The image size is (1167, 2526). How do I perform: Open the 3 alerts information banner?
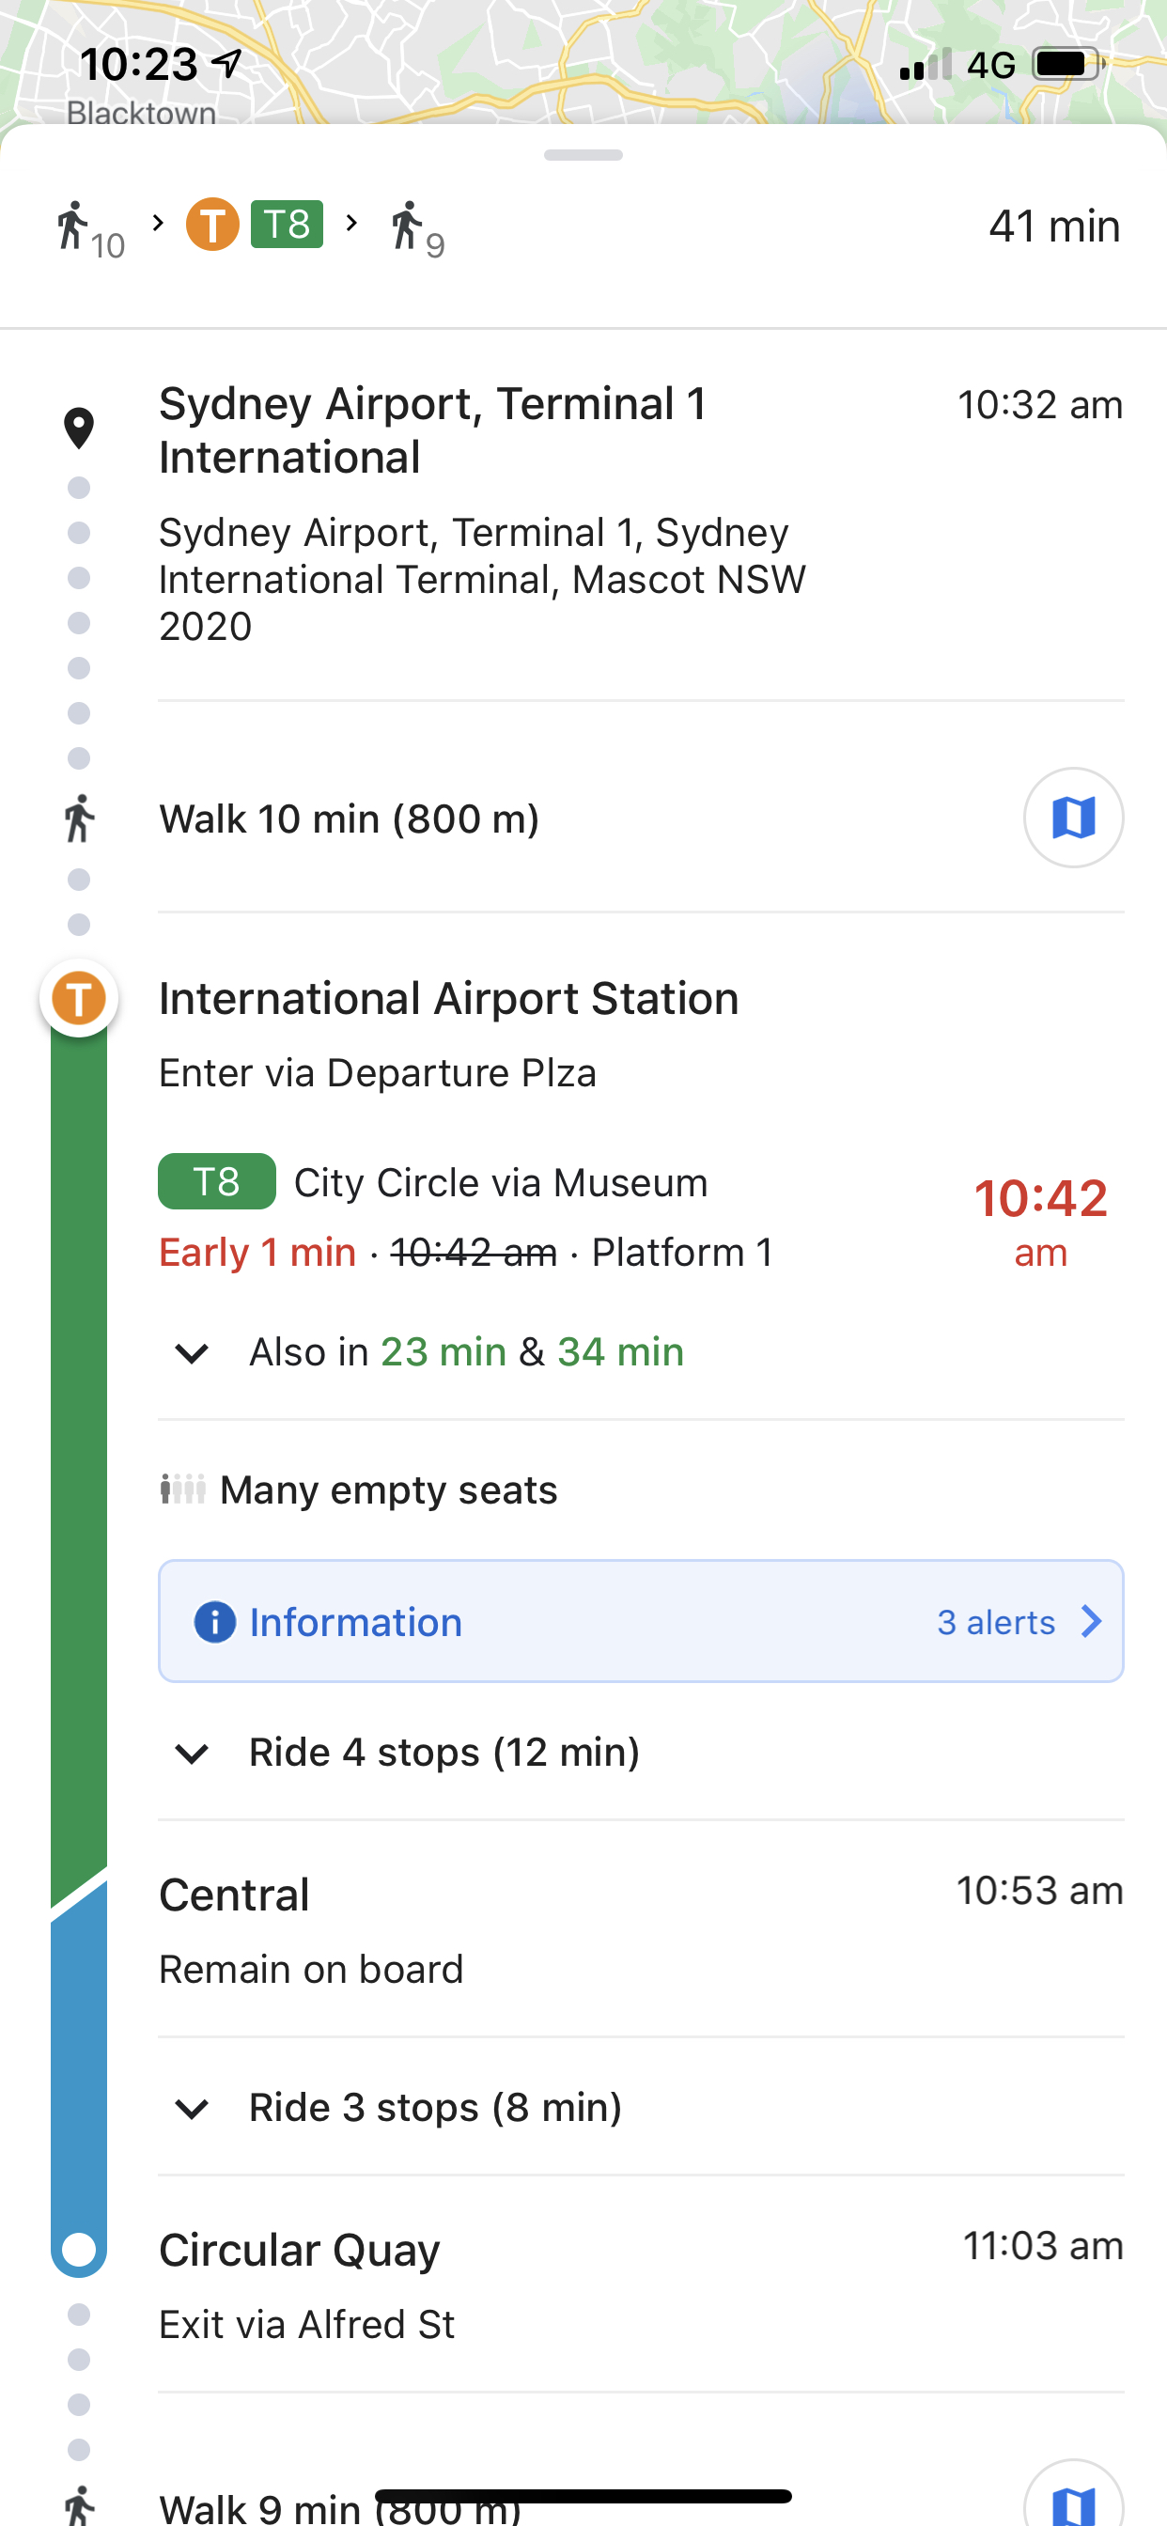pos(641,1622)
